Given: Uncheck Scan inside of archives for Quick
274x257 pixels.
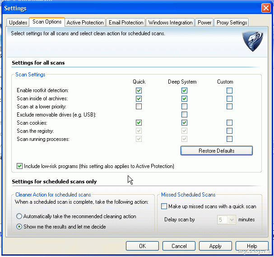Looking at the screenshot, I should pyautogui.click(x=139, y=98).
